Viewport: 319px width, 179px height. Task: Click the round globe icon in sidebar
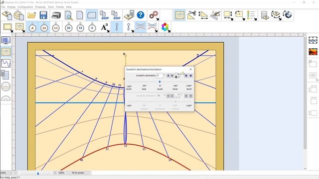(x=5, y=87)
